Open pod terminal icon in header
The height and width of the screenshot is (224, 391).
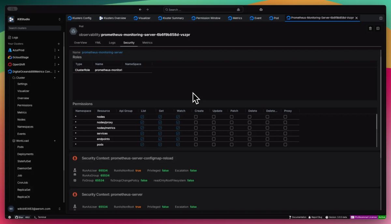(378, 28)
